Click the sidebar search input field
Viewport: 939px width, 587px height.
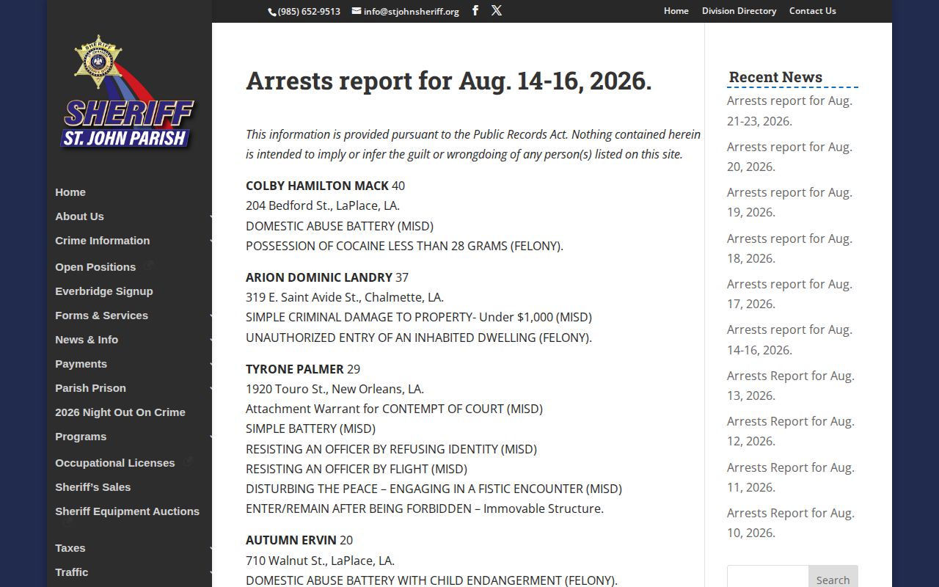(x=767, y=579)
